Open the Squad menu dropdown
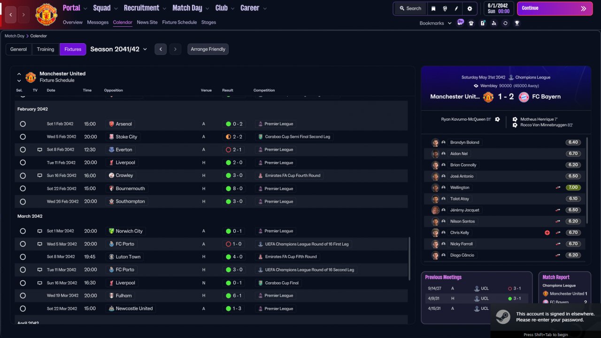This screenshot has height=338, width=601. coord(105,8)
